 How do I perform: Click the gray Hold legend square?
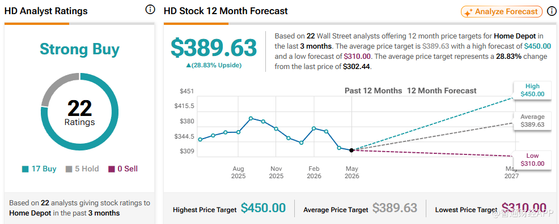coord(69,169)
